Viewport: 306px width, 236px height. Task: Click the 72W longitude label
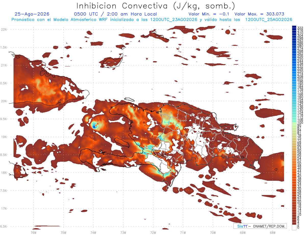point(153,232)
